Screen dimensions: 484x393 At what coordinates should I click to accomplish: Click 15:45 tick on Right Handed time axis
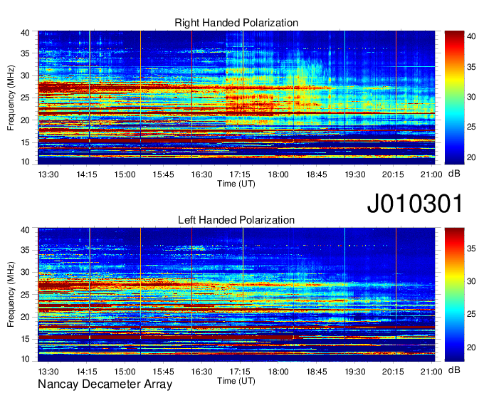(163, 174)
